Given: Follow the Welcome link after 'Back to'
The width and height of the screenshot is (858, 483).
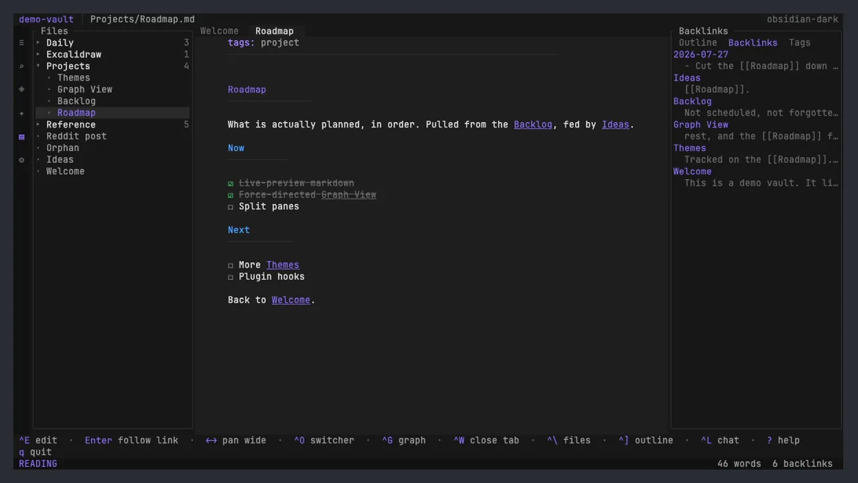Looking at the screenshot, I should (291, 300).
